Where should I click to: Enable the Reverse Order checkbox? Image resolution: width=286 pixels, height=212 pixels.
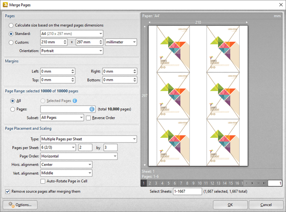point(88,118)
